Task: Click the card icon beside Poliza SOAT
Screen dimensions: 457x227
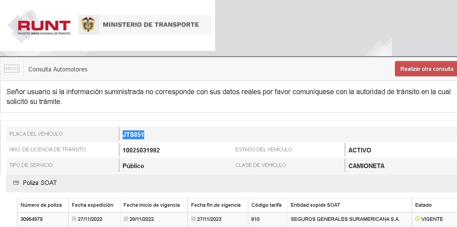Action: [x=16, y=183]
